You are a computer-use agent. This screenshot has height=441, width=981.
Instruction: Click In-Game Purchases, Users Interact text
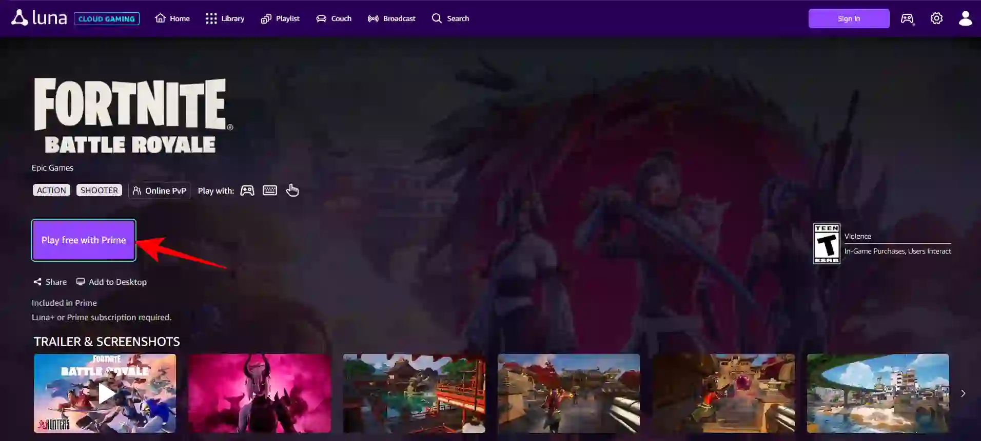(x=898, y=251)
